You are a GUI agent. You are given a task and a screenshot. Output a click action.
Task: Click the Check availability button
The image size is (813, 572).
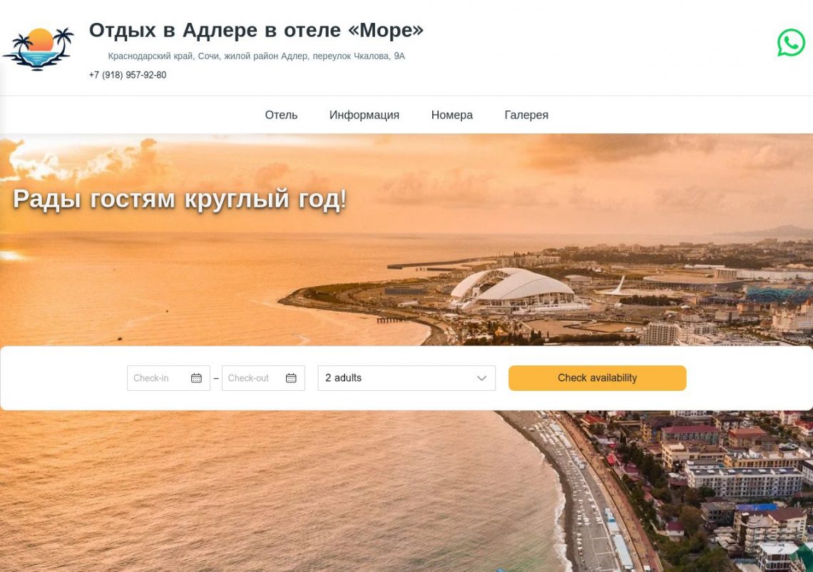point(598,378)
